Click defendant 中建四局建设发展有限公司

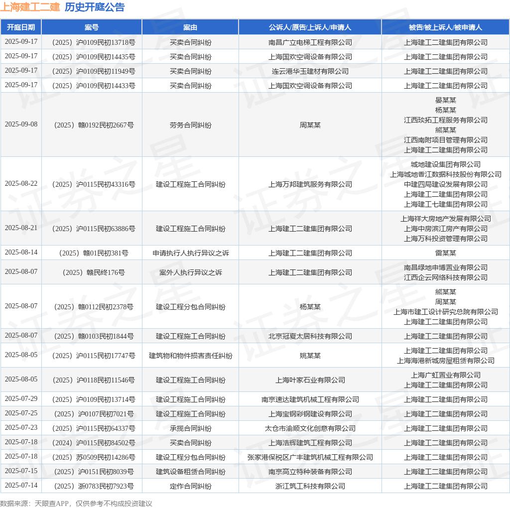click(x=446, y=184)
